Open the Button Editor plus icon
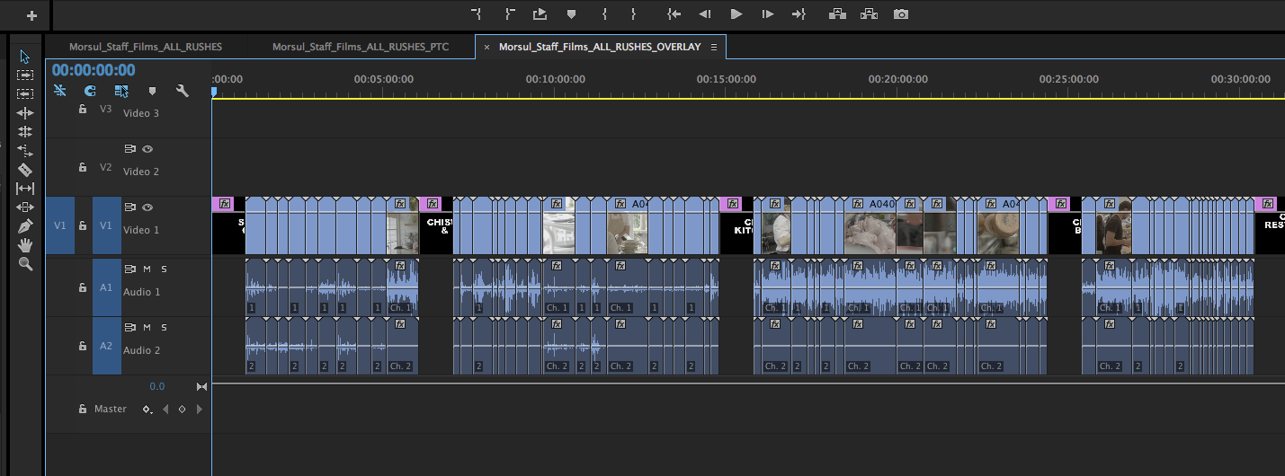 [31, 15]
